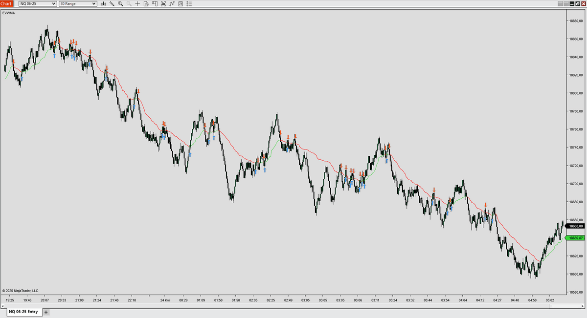Open the Indicators icon

point(172,3)
